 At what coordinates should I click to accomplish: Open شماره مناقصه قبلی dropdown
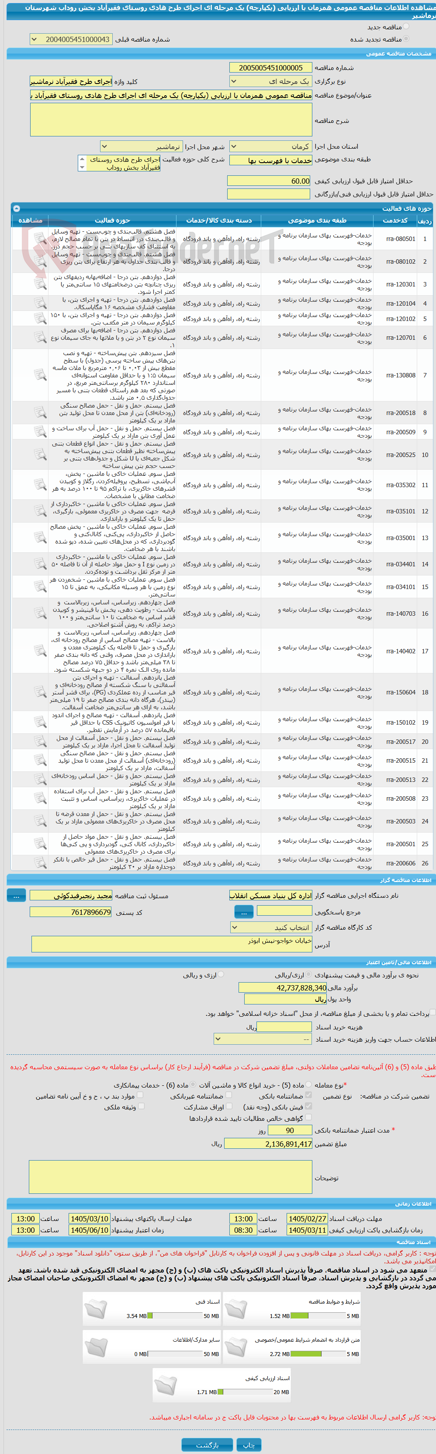[70, 39]
